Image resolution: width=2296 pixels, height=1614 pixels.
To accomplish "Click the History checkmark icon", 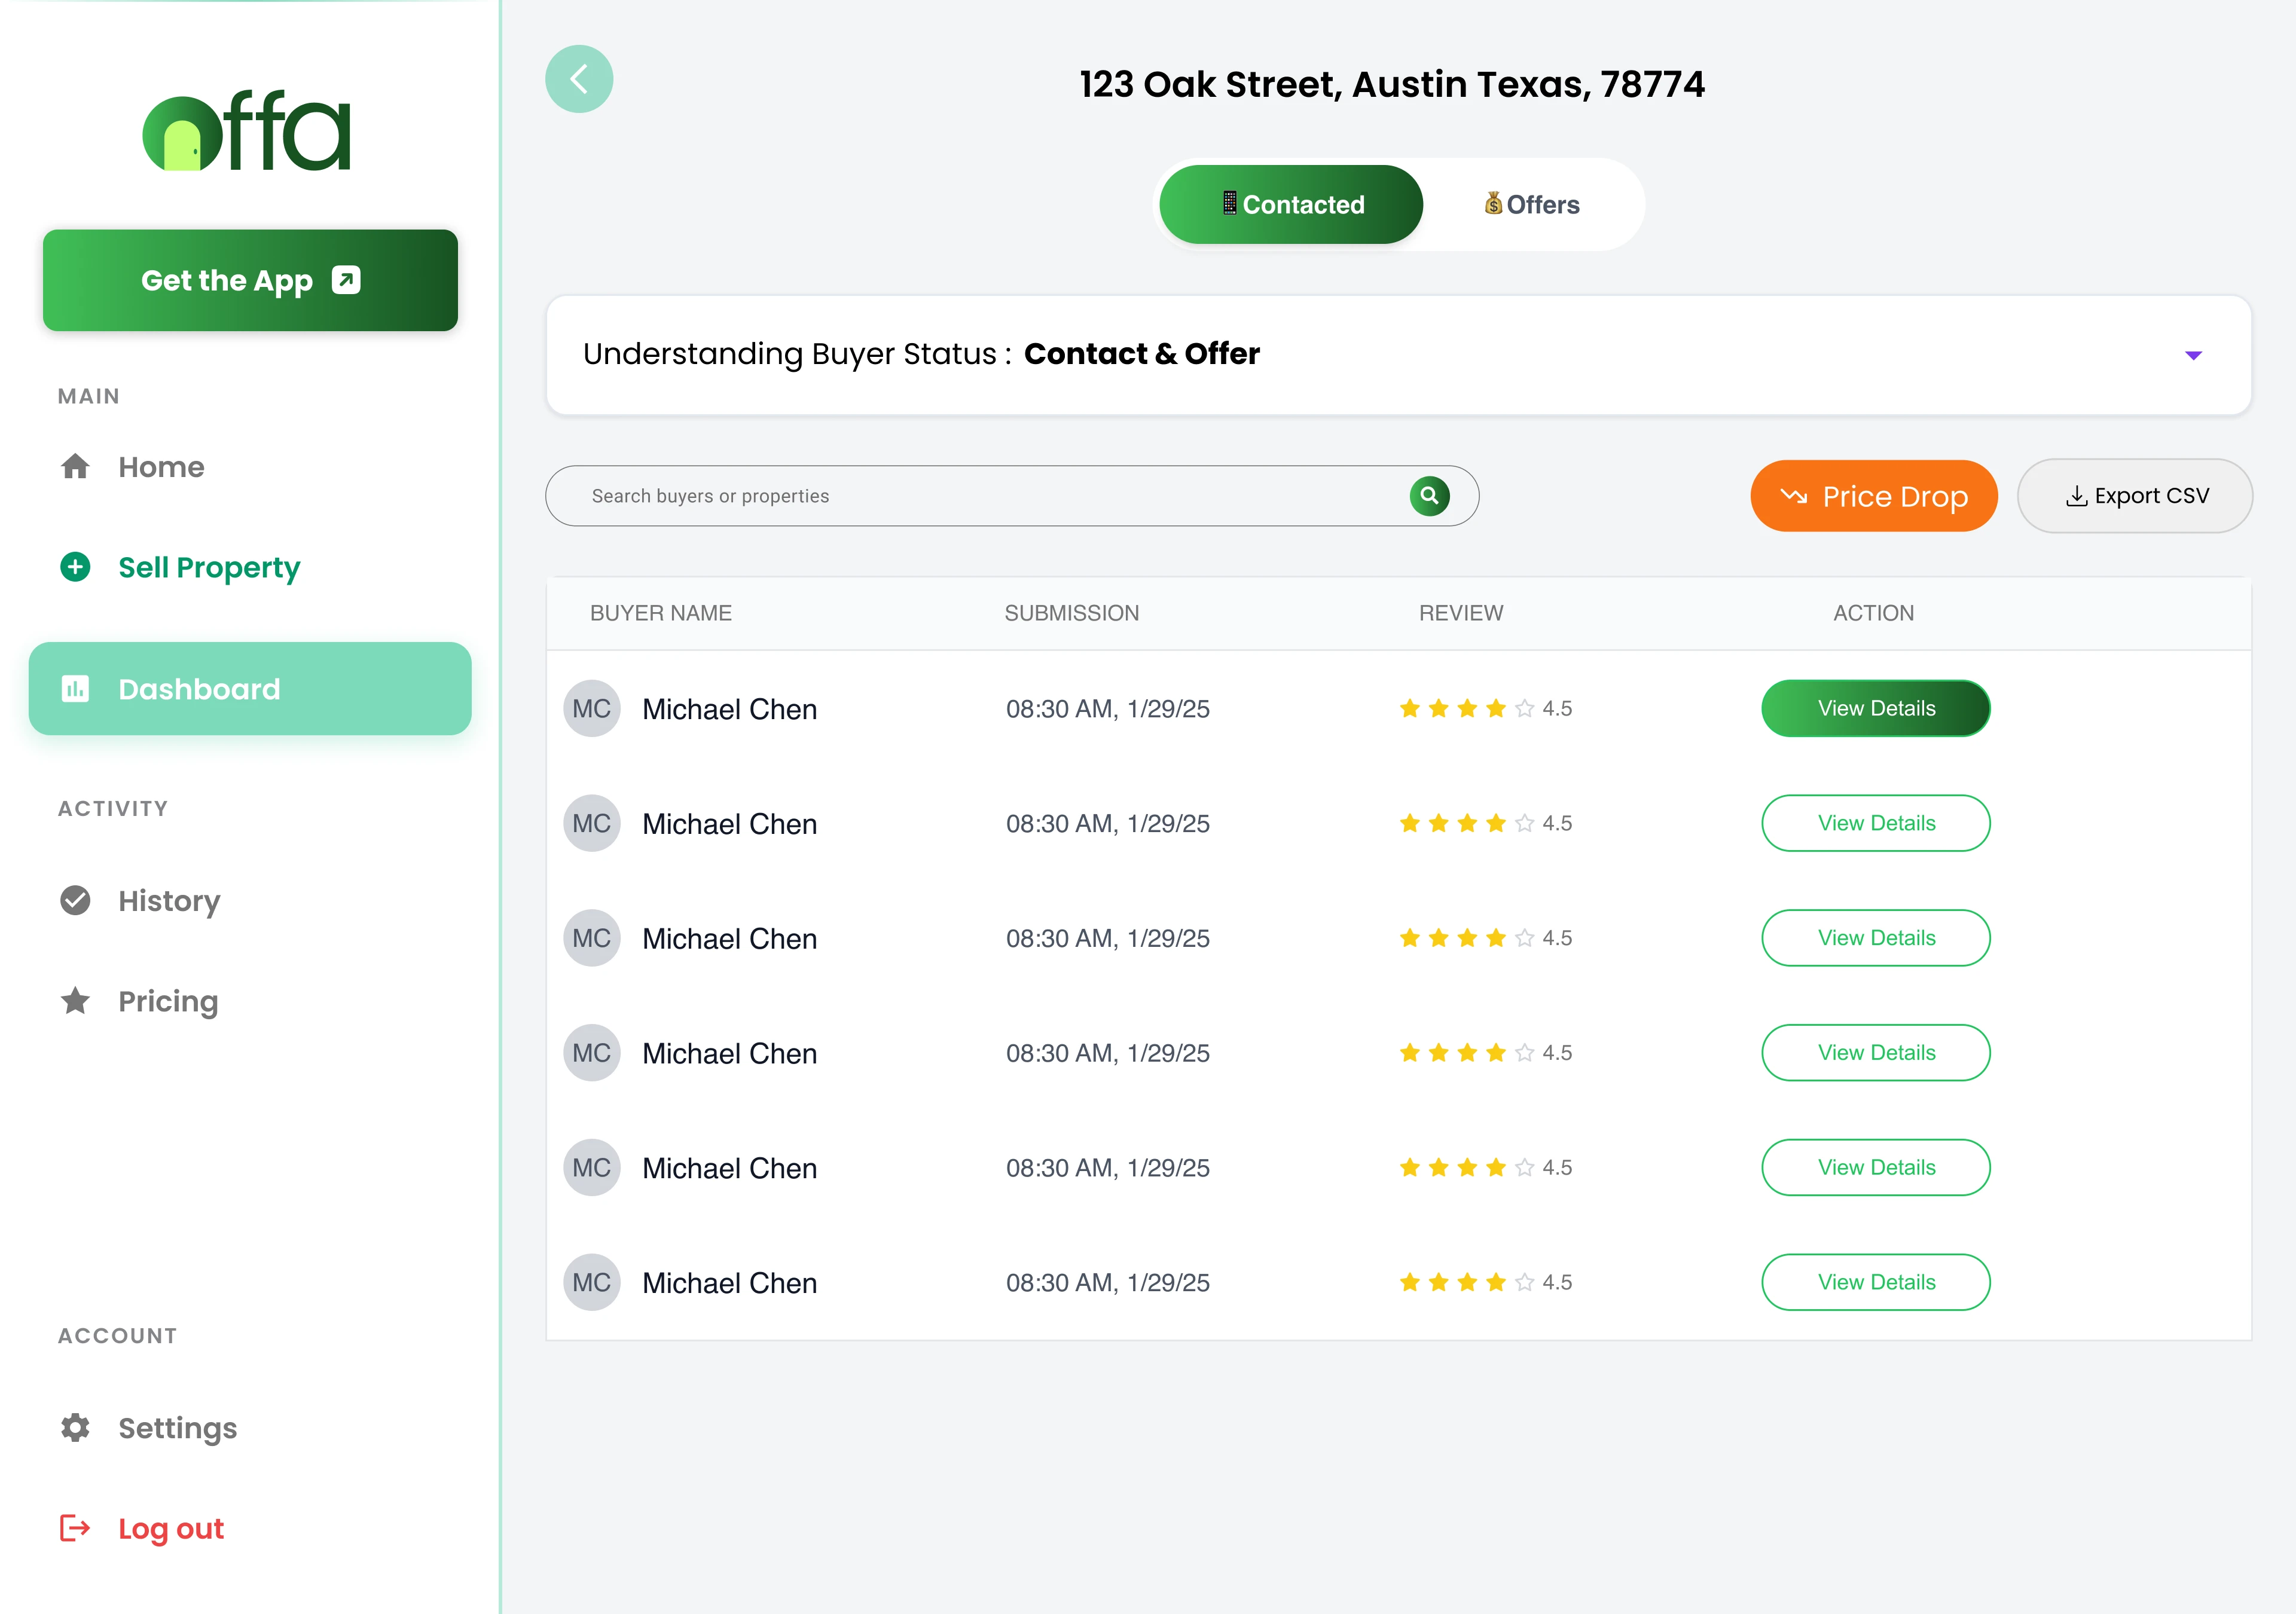I will (75, 900).
